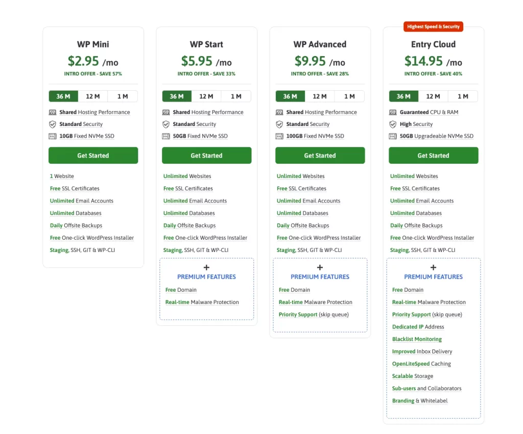The width and height of the screenshot is (523, 434).
Task: Click 'Priority Support (skip queue)' in WP Advanced
Action: 314,315
